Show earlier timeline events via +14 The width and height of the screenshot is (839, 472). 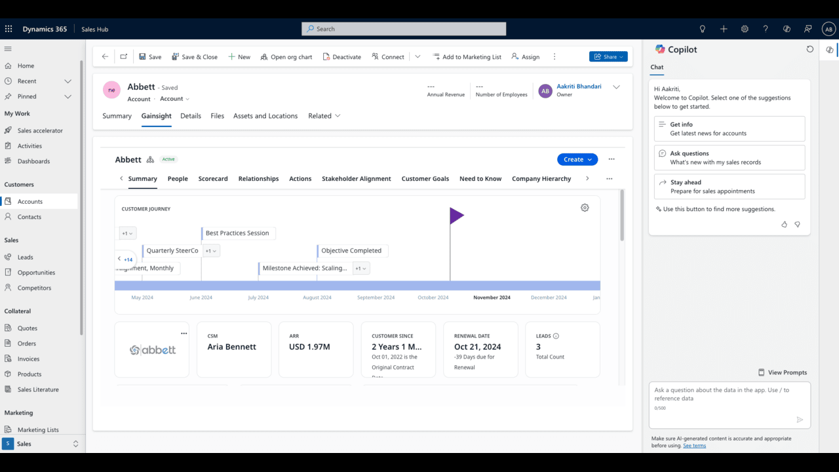point(125,260)
